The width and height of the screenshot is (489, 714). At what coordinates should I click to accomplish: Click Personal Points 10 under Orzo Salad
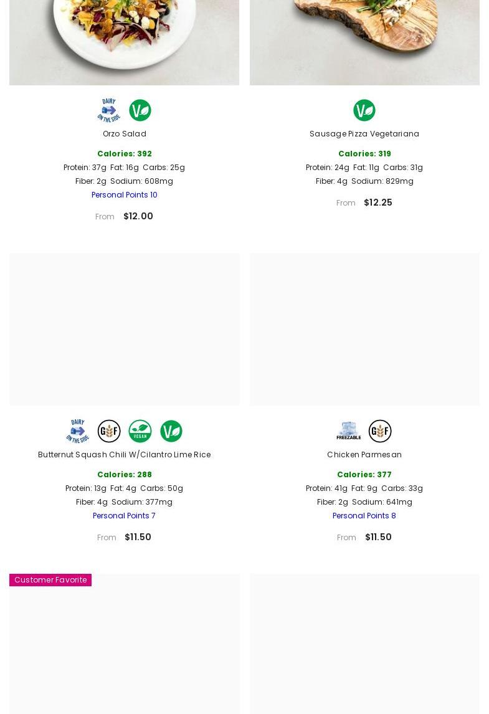(x=125, y=194)
